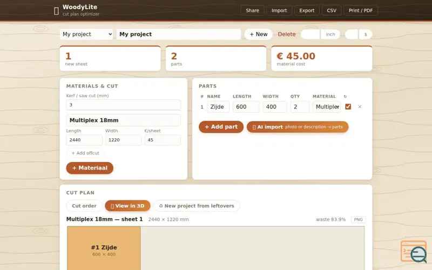Open the My project selector dropdown
This screenshot has height=270, width=432.
coord(86,34)
